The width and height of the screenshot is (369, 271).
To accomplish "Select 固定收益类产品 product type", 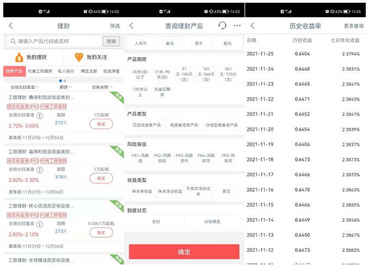I will [x=147, y=125].
